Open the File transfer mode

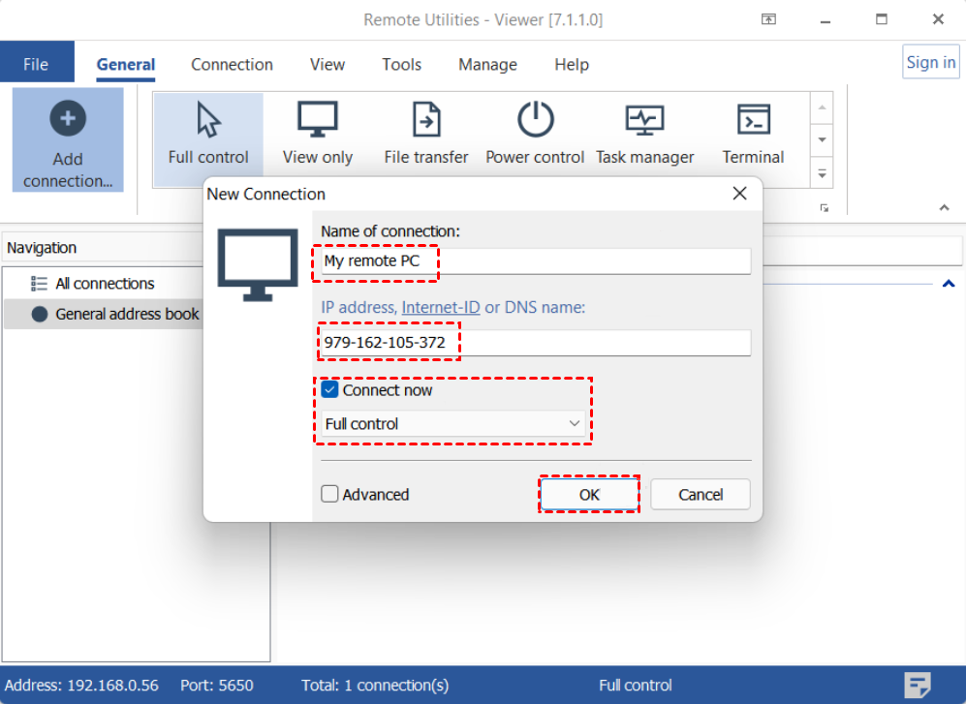tap(426, 121)
